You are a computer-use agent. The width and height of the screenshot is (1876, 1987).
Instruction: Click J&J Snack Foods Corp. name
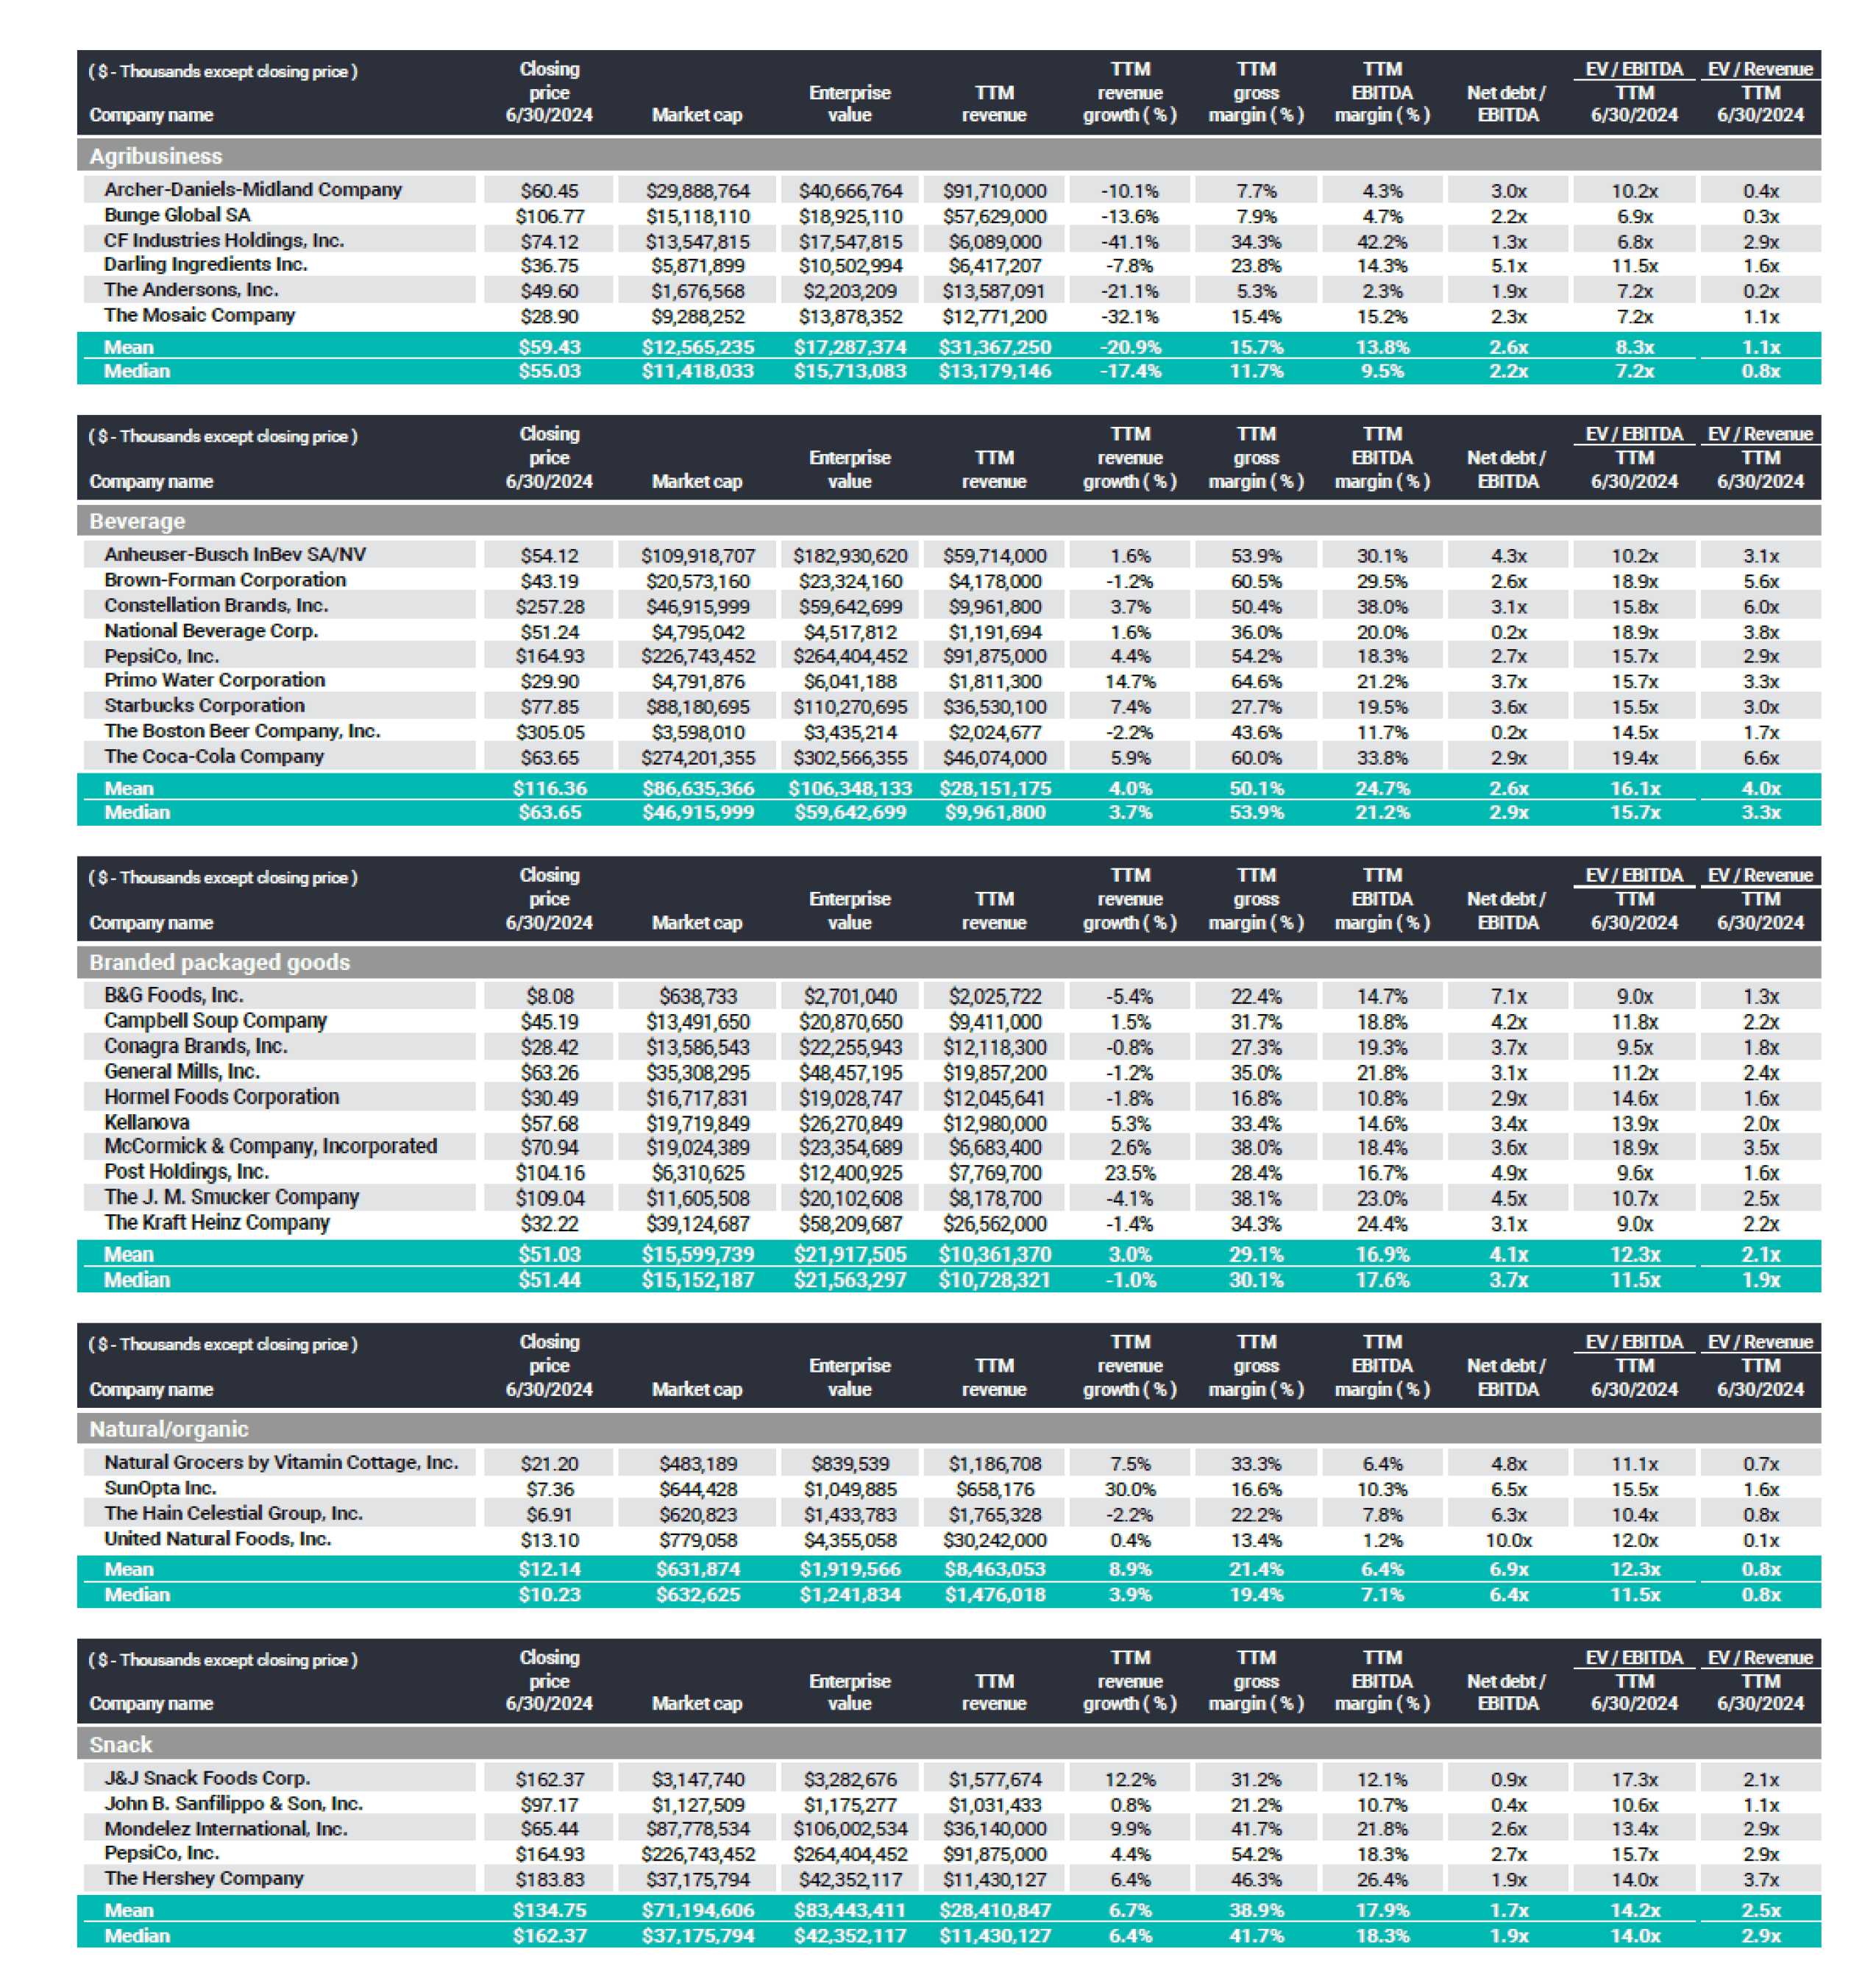207,1779
